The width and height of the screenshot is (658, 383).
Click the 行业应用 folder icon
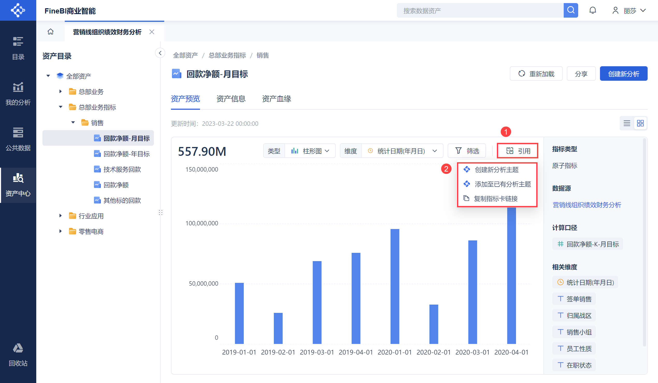point(72,216)
